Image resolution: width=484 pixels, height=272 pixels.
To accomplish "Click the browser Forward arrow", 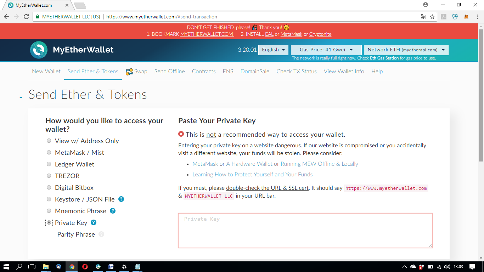I will click(x=16, y=17).
